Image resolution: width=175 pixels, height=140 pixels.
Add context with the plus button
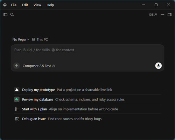pyautogui.click(x=16, y=66)
